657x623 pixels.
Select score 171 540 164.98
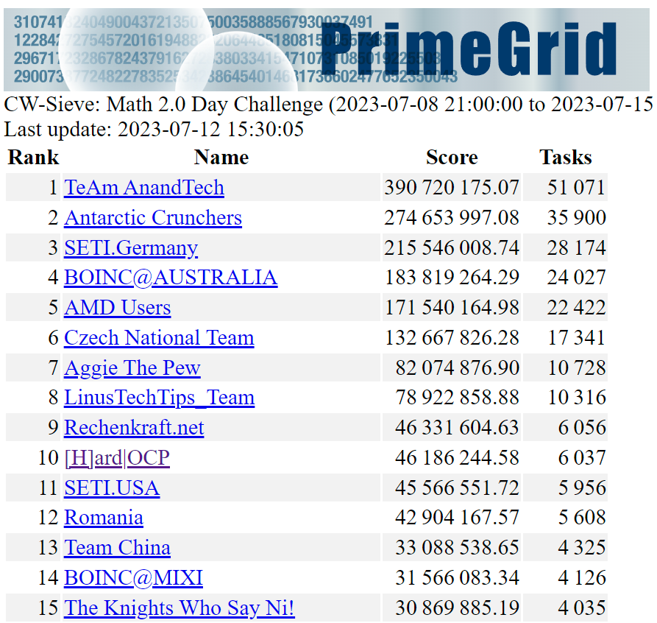[x=452, y=308]
